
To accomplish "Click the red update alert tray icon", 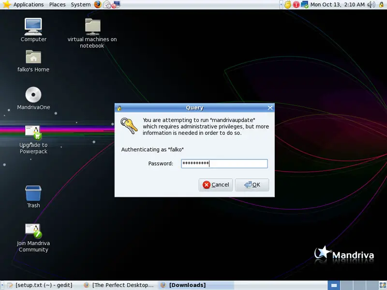I will point(296,4).
